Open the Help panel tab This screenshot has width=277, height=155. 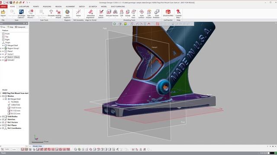pyautogui.click(x=10, y=27)
